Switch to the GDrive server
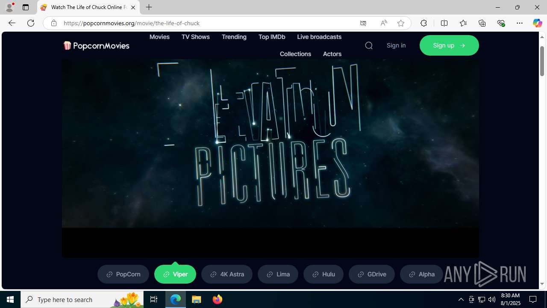Screen dimensions: 547x308 pyautogui.click(x=372, y=274)
